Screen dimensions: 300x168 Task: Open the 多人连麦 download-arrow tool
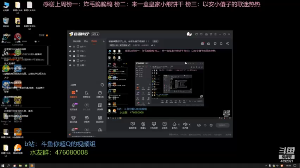coord(87,107)
